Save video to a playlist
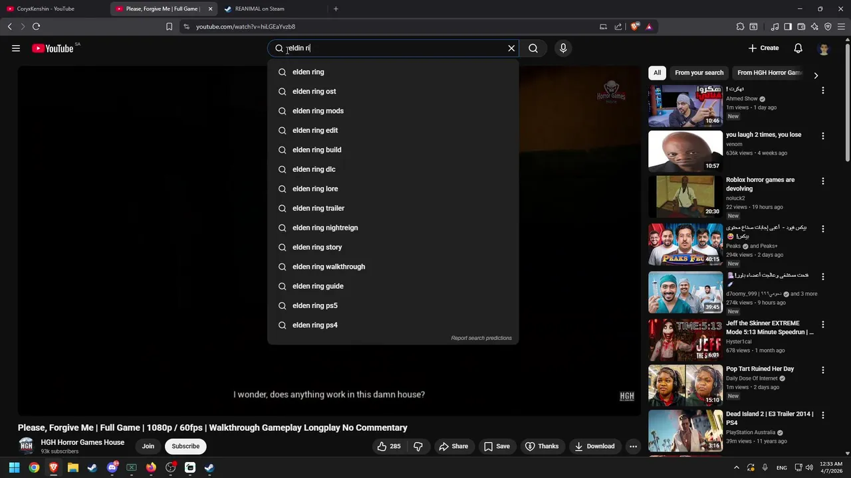Viewport: 851px width, 478px height. [497, 446]
